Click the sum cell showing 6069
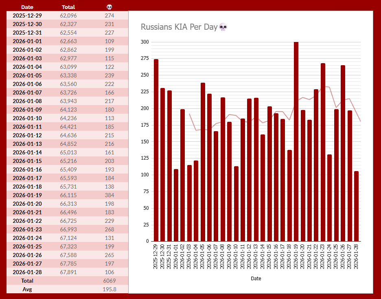 109,281
